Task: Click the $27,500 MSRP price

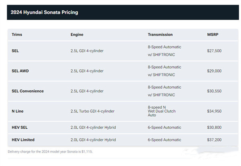Action: [x=214, y=51]
